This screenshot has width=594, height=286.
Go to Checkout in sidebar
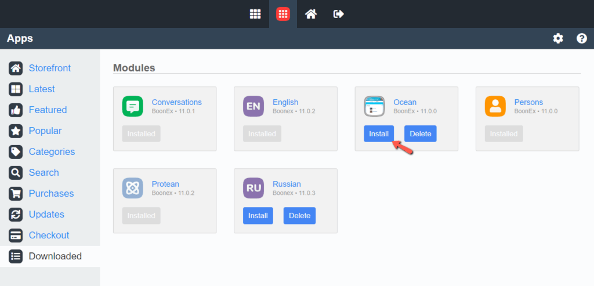tap(49, 236)
